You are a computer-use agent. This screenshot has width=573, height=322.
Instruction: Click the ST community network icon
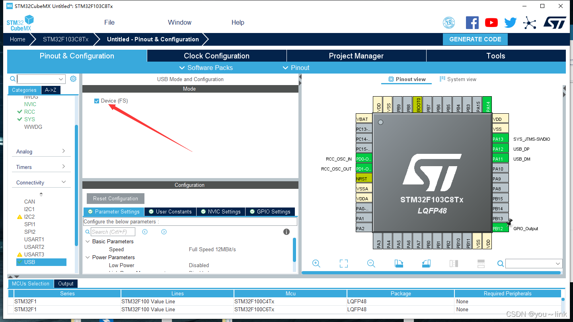(x=530, y=23)
